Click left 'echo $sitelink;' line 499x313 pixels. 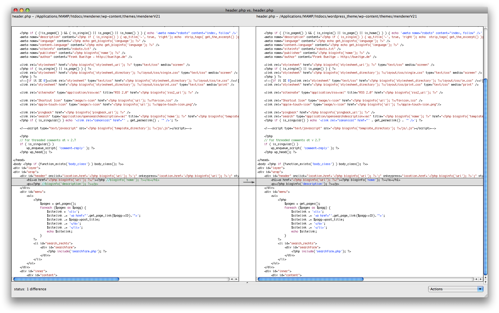click(x=60, y=232)
